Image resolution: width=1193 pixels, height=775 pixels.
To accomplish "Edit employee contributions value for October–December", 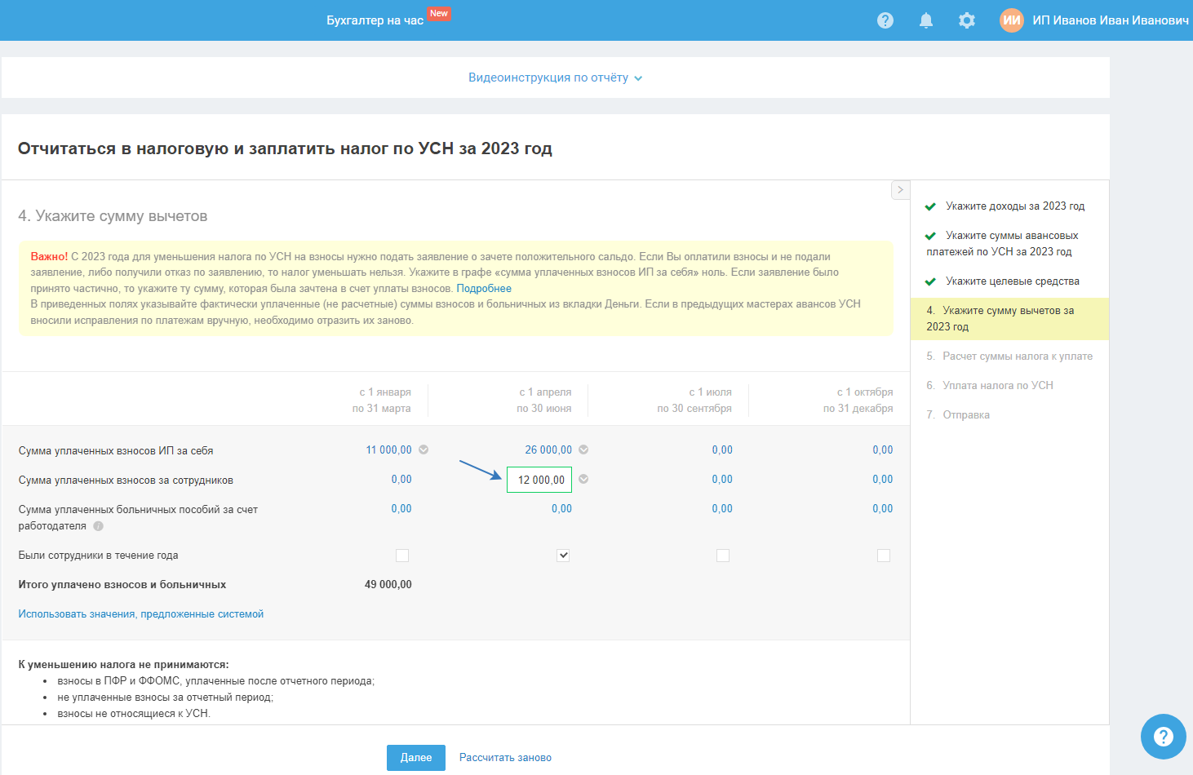I will [x=883, y=480].
